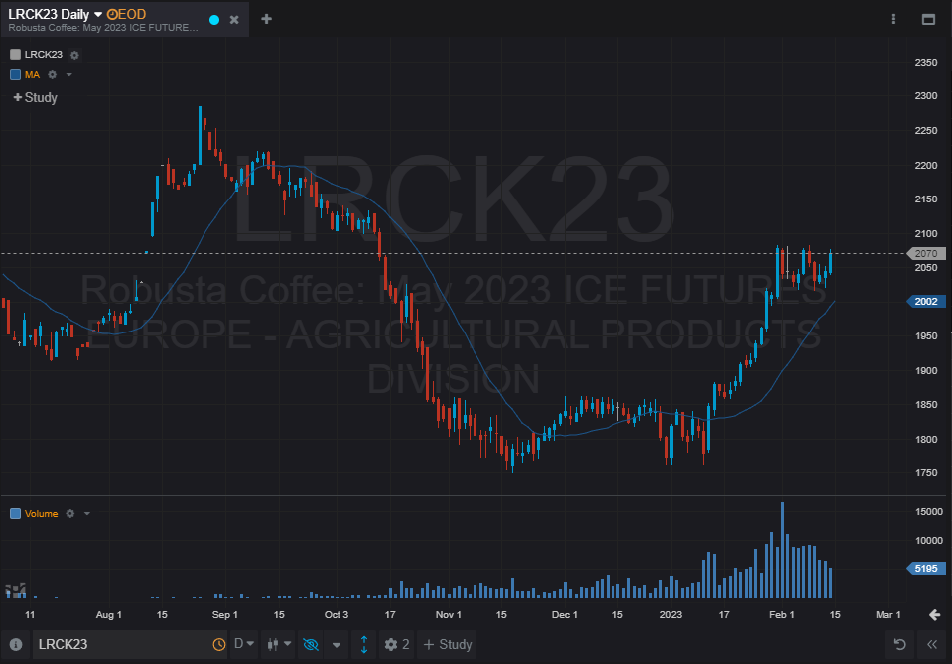The image size is (952, 664).
Task: Click + Study in bottom toolbar
Action: 448,644
